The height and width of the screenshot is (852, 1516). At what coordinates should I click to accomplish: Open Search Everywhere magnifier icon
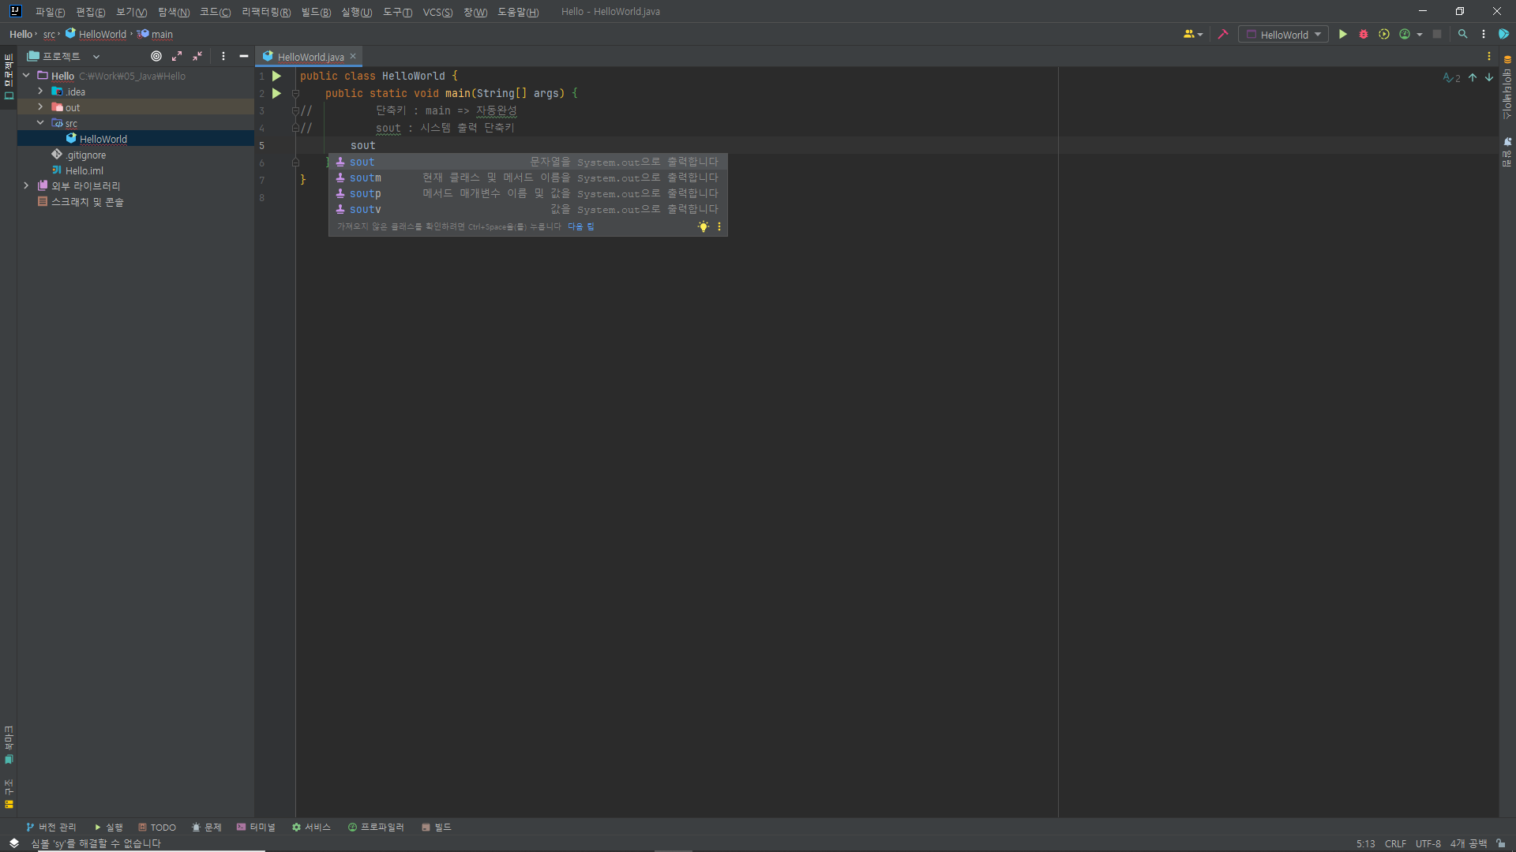pyautogui.click(x=1462, y=35)
